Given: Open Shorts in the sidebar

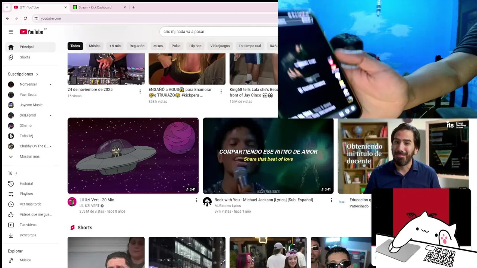Looking at the screenshot, I should pyautogui.click(x=31, y=57).
